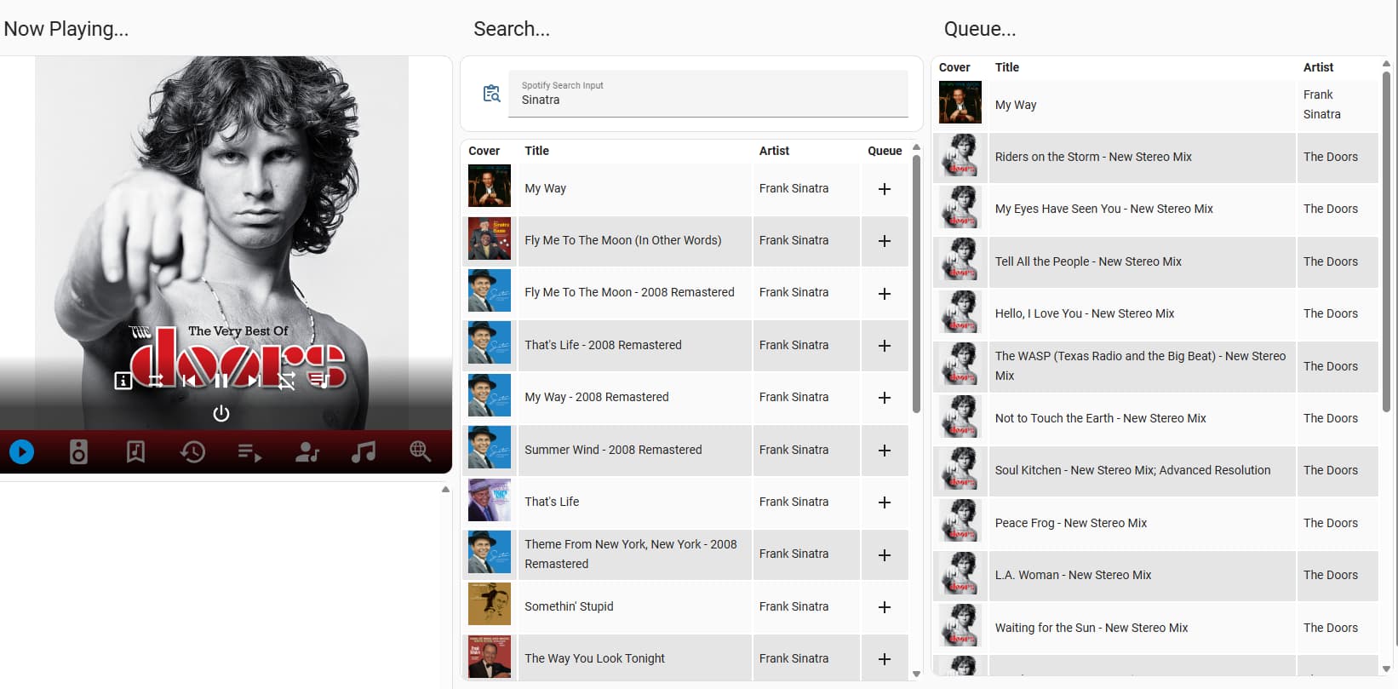1398x689 pixels.
Task: Click the search results scrollbar thumb
Action: pos(916,284)
